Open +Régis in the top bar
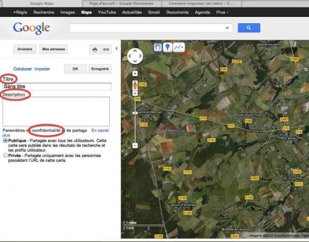 tap(20, 12)
